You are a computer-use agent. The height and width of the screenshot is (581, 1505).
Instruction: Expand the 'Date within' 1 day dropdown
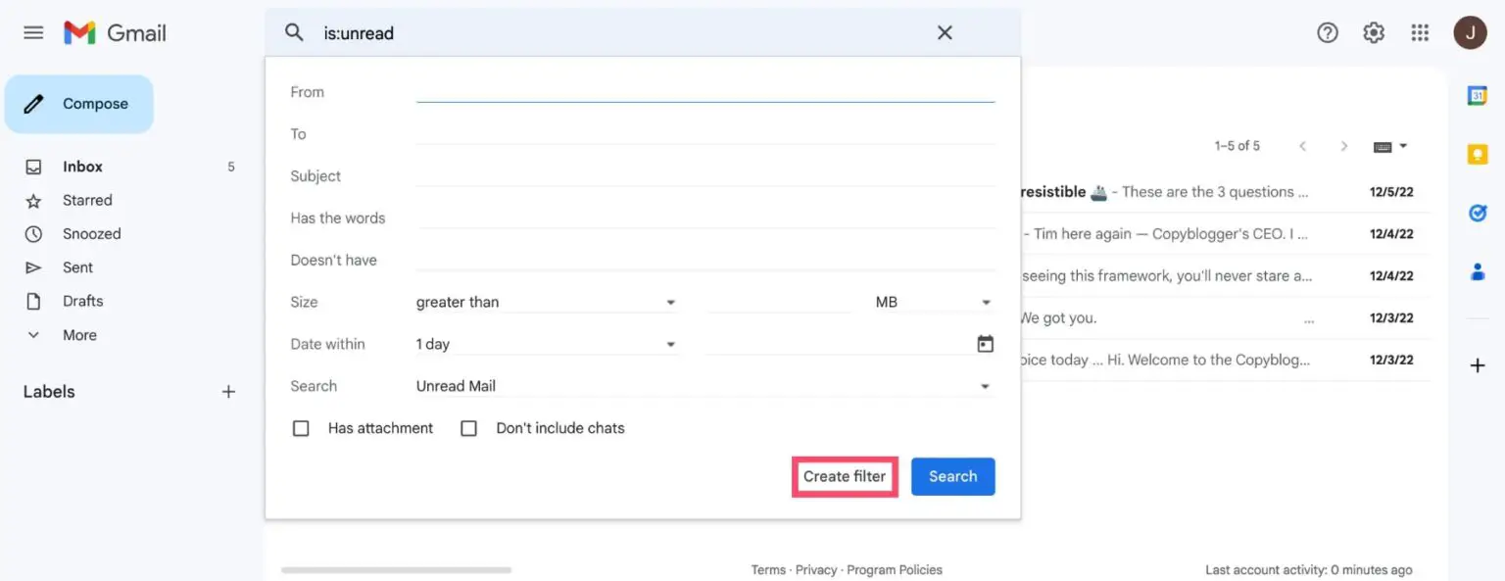(546, 345)
